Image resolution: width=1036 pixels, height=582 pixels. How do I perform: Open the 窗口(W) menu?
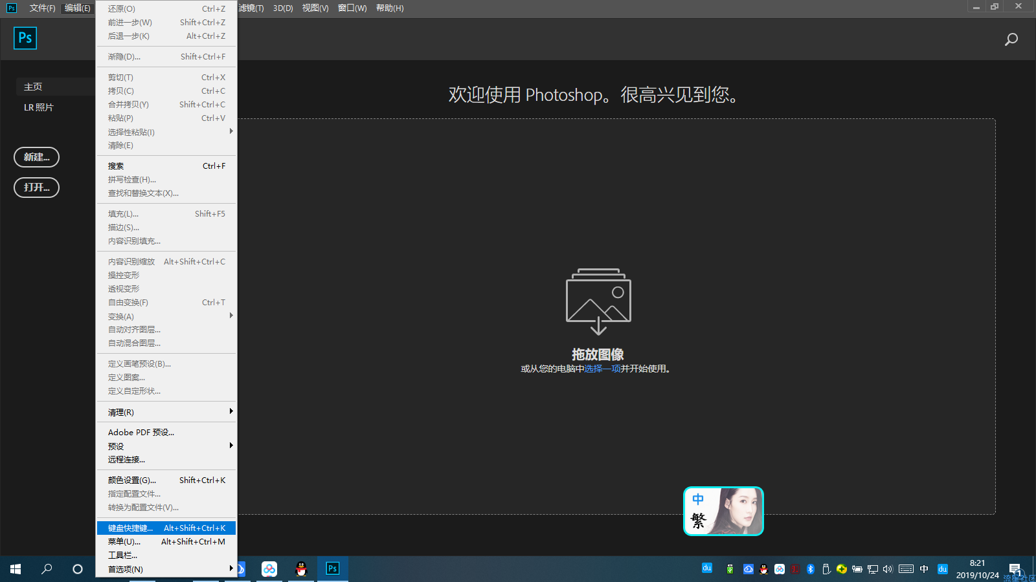352,8
